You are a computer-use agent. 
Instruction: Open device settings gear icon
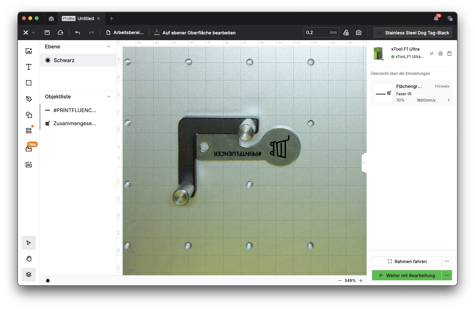(x=441, y=54)
